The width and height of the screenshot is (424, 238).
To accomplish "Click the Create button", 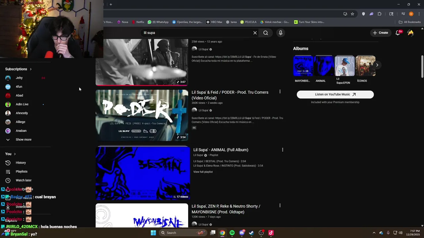I will click(x=380, y=33).
